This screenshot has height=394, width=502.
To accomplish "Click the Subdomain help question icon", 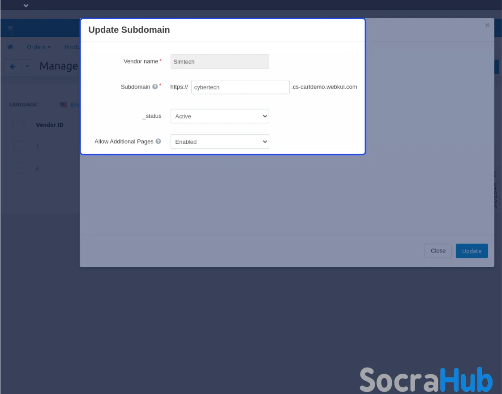I will coord(155,87).
